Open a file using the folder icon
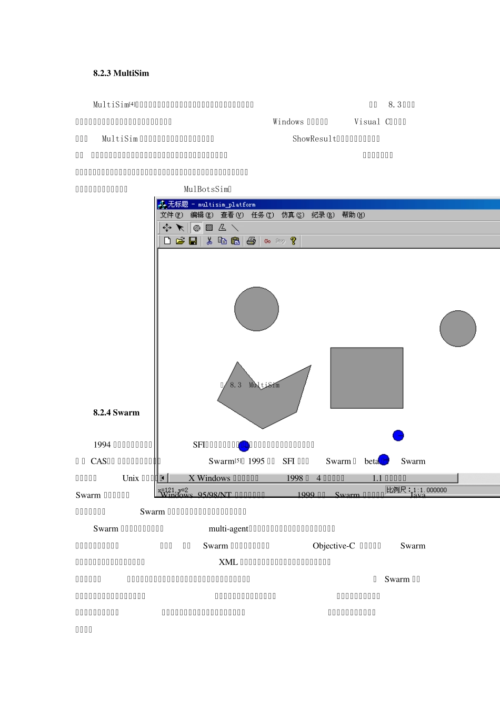The image size is (500, 708). (x=180, y=241)
